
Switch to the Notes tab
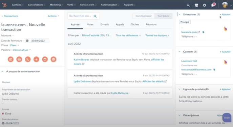[x=90, y=24]
